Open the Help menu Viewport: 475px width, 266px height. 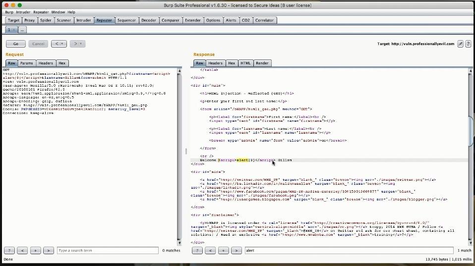pos(71,12)
